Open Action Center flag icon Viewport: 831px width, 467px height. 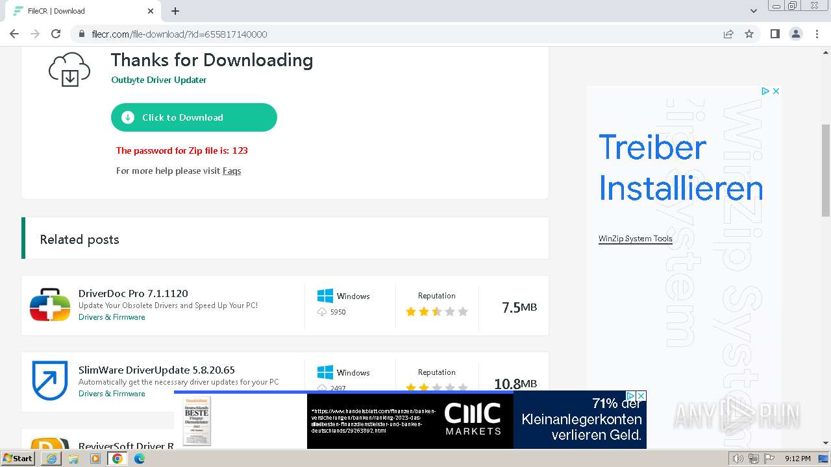[x=769, y=459]
